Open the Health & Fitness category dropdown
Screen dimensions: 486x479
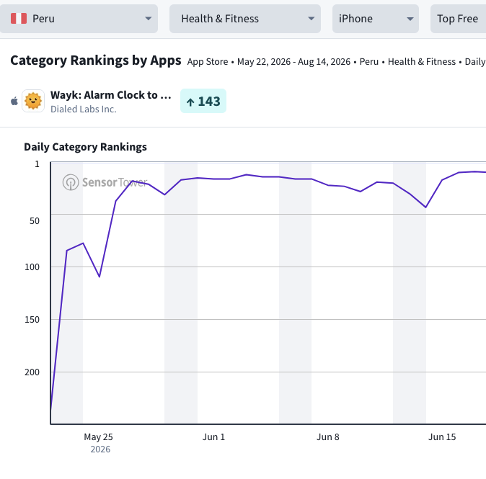(x=245, y=19)
